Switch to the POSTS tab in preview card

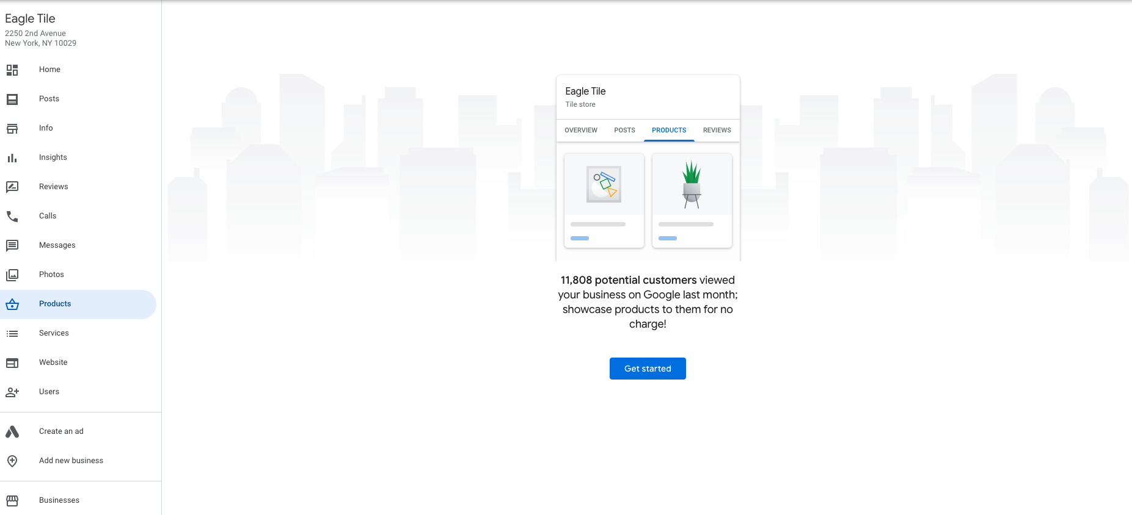pyautogui.click(x=624, y=130)
